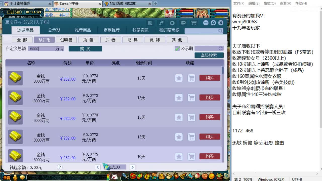Open Notepad 文件(F) menu
This screenshot has width=322, height=181.
point(239,3)
